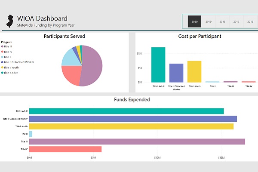Click blue Dislocated Worker bar in Funds Expended
The image size is (258, 172).
pyautogui.click(x=133, y=119)
